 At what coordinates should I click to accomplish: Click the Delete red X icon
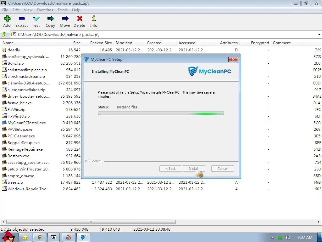(80, 19)
